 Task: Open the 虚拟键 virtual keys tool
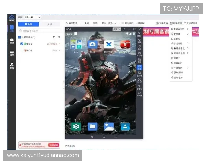click(139, 74)
